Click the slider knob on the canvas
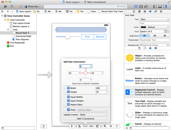 pos(68,37)
